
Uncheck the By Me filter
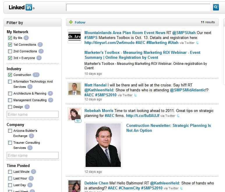10,38
